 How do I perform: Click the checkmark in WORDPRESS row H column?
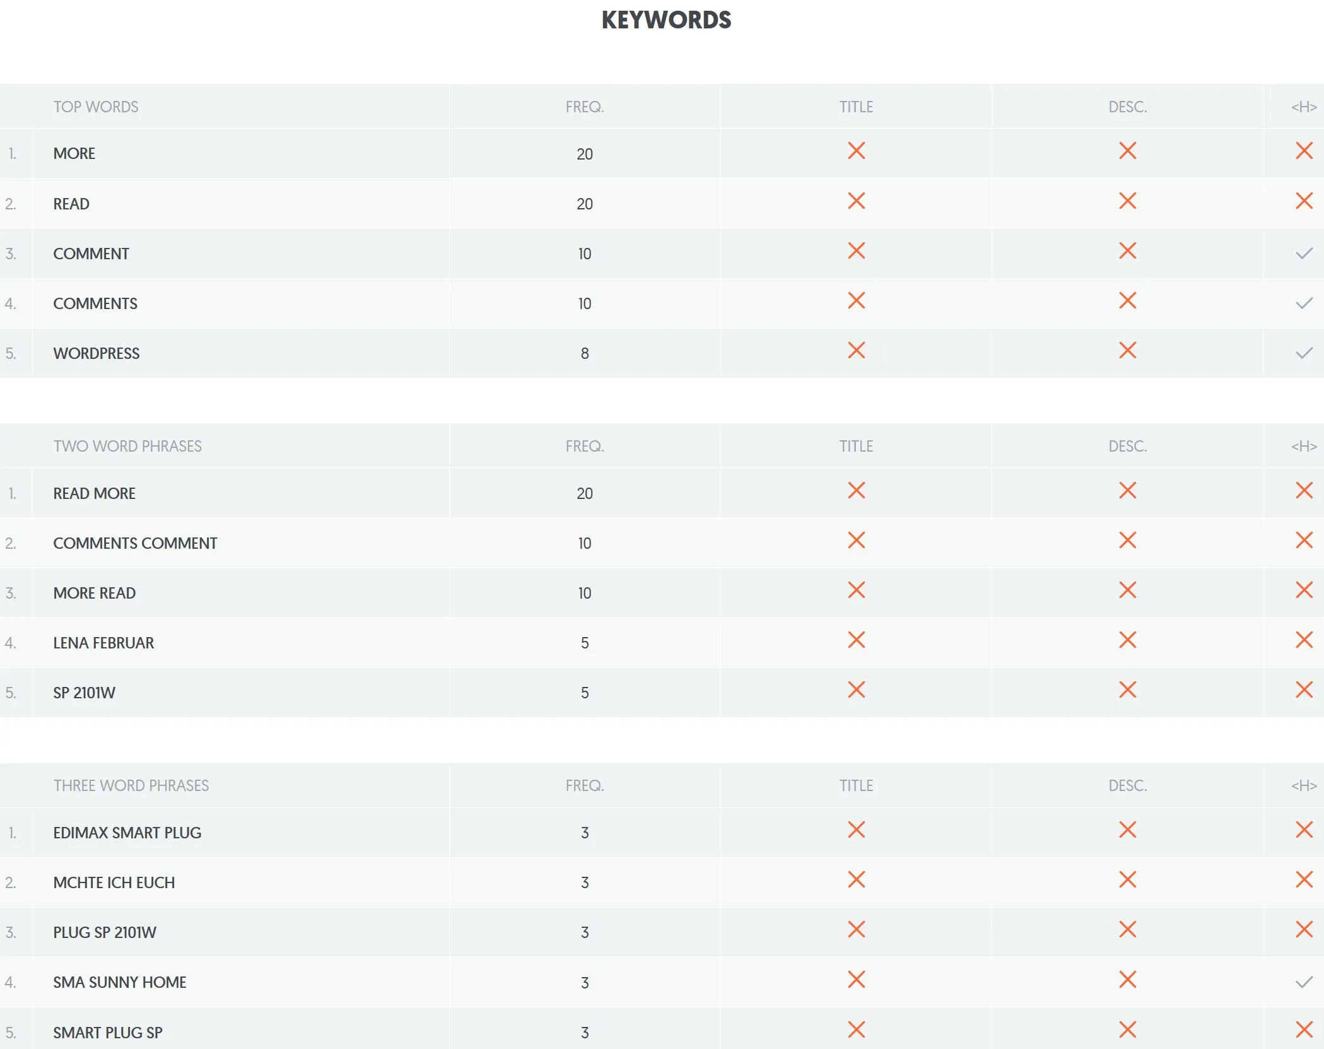click(x=1304, y=353)
